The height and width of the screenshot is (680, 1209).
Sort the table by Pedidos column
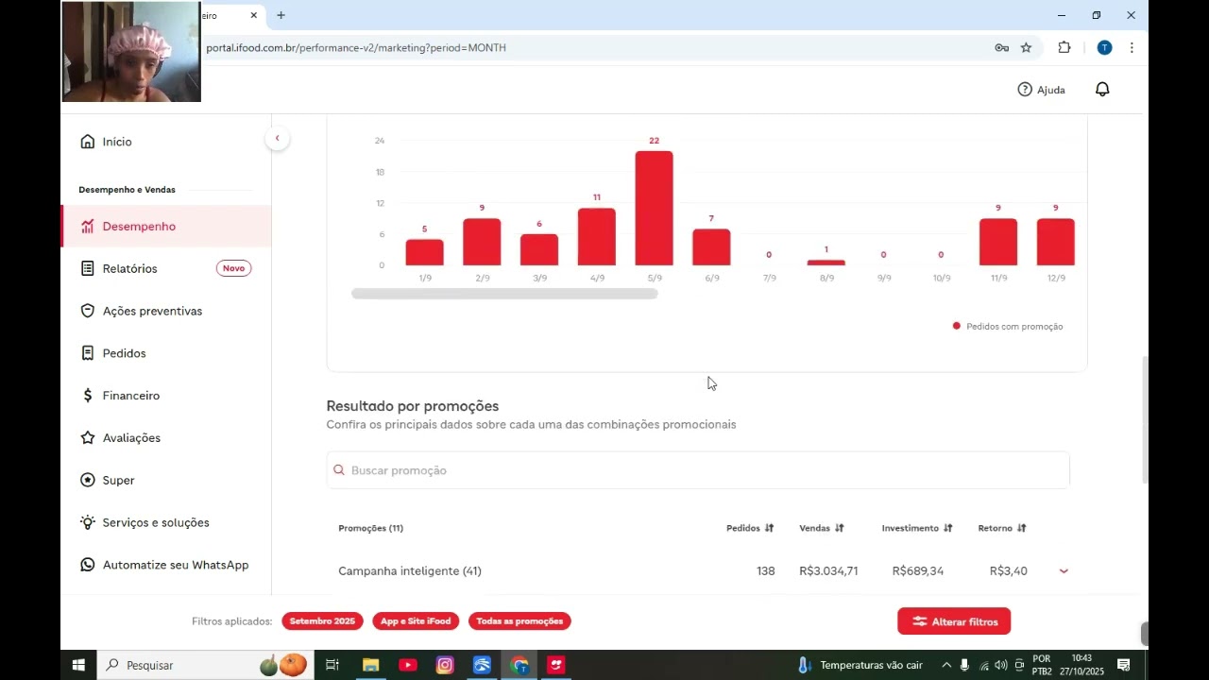pyautogui.click(x=750, y=528)
